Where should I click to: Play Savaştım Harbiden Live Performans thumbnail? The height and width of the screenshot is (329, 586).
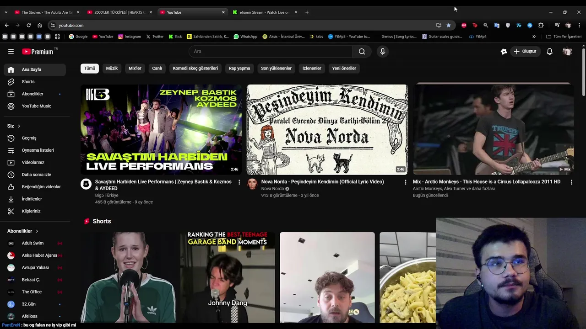pos(161,129)
